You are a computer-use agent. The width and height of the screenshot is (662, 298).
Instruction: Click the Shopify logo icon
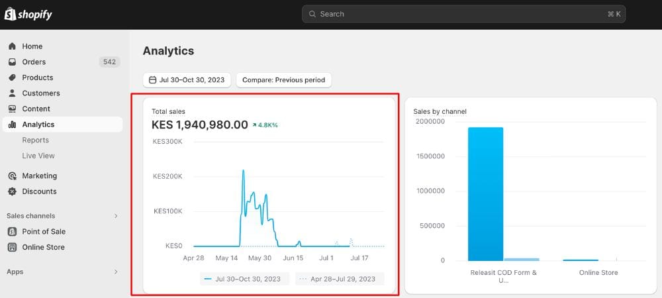[x=10, y=14]
